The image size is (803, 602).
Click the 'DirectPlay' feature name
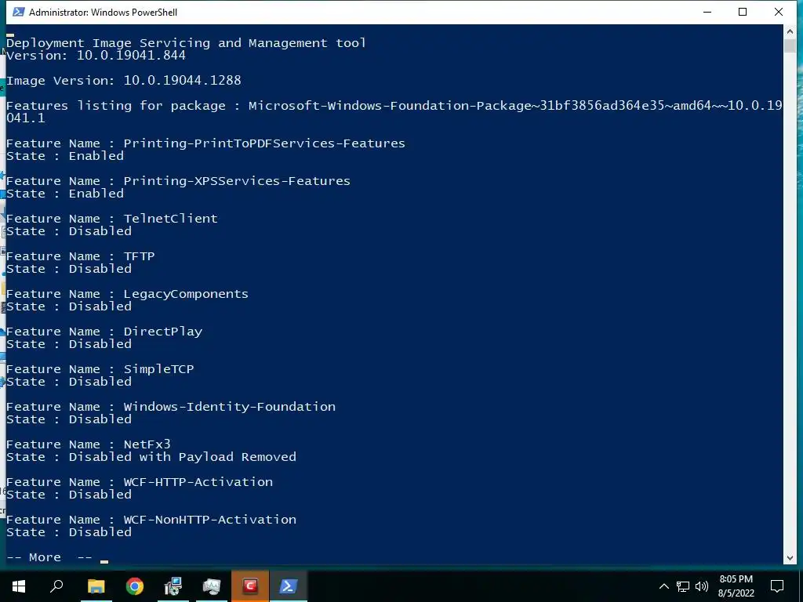pyautogui.click(x=163, y=332)
